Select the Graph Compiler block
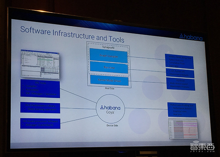220x157 pixels. tap(108, 55)
